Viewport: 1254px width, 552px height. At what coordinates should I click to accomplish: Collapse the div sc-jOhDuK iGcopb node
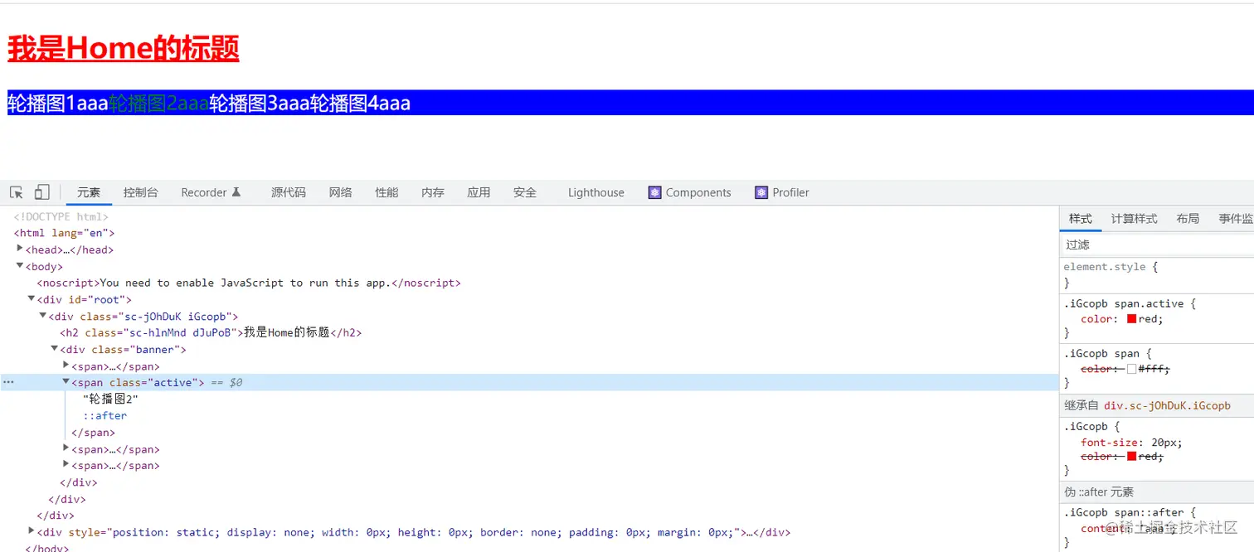43,316
